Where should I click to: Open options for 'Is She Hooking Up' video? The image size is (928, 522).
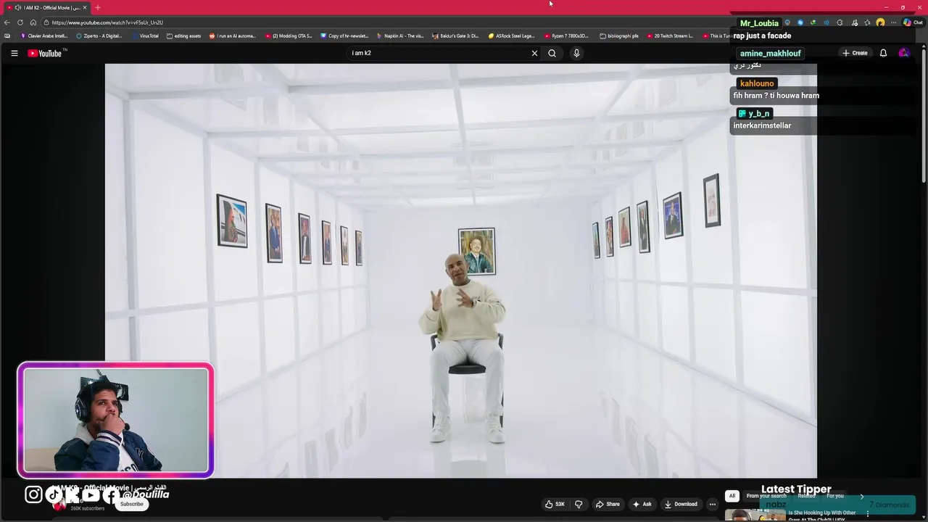(867, 514)
